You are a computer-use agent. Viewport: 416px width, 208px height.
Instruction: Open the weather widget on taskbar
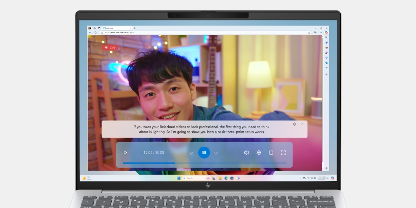click(x=87, y=178)
